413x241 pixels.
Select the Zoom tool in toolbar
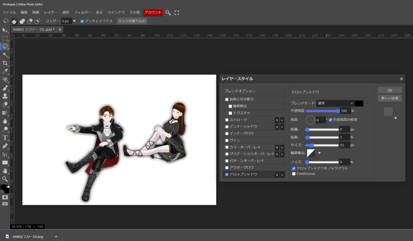(5, 179)
